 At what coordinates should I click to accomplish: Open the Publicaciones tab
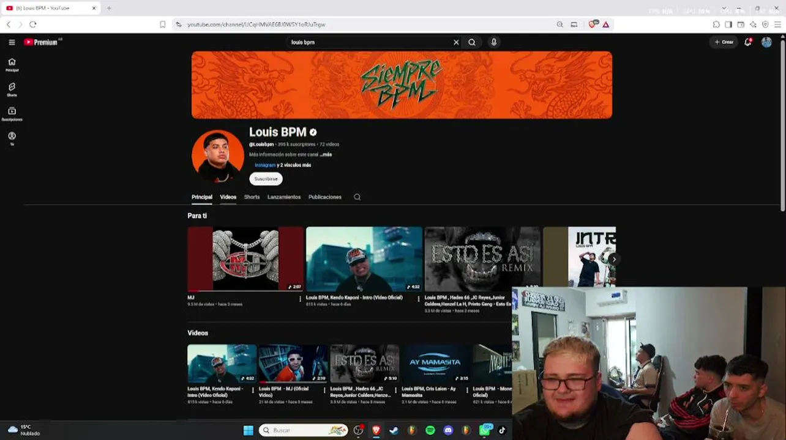pos(325,197)
